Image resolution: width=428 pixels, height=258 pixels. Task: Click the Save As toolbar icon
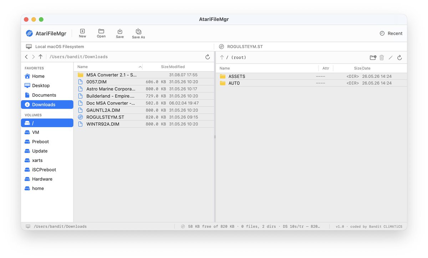[x=138, y=31]
